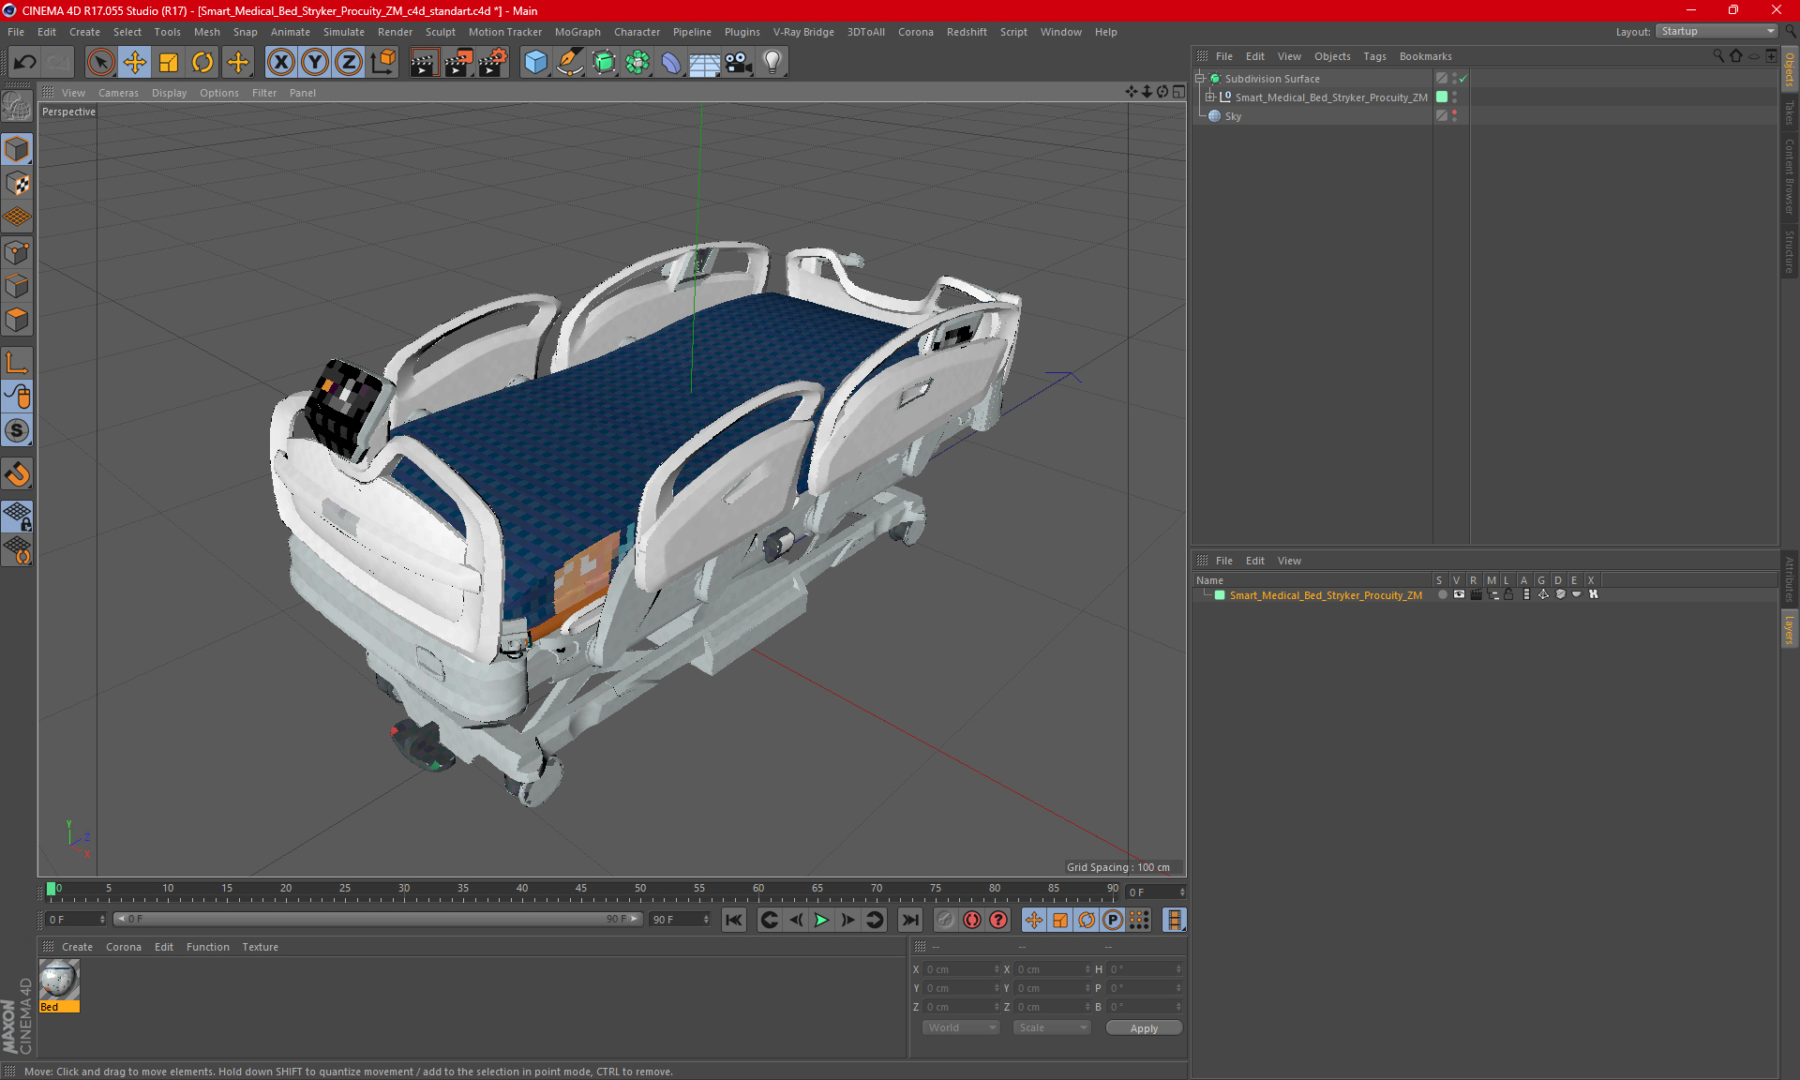This screenshot has width=1800, height=1080.
Task: Render the active view
Action: [424, 63]
